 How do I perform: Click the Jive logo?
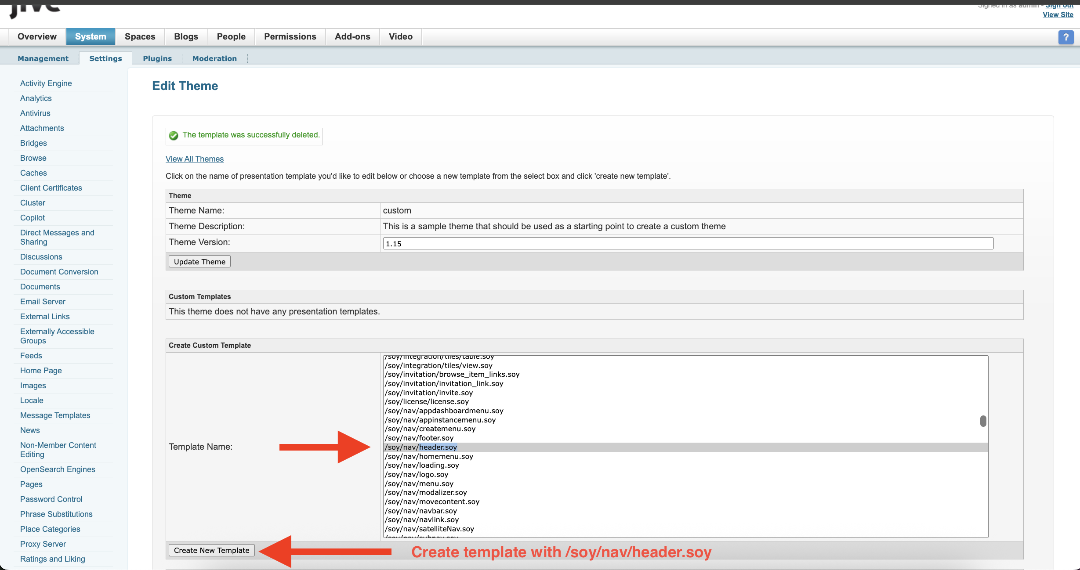click(35, 8)
